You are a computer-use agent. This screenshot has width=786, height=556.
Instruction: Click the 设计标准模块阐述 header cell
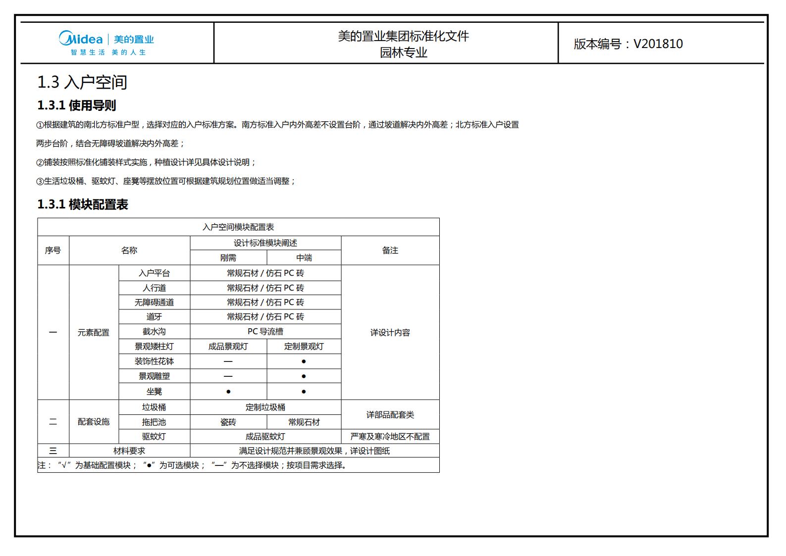pyautogui.click(x=265, y=243)
